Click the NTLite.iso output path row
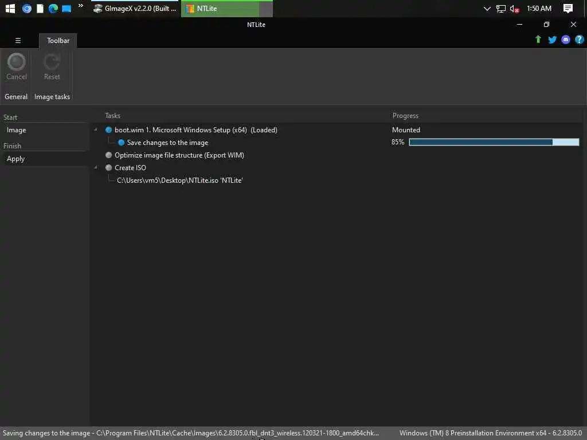 coord(179,180)
